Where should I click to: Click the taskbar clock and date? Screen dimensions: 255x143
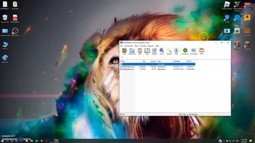coord(244,141)
